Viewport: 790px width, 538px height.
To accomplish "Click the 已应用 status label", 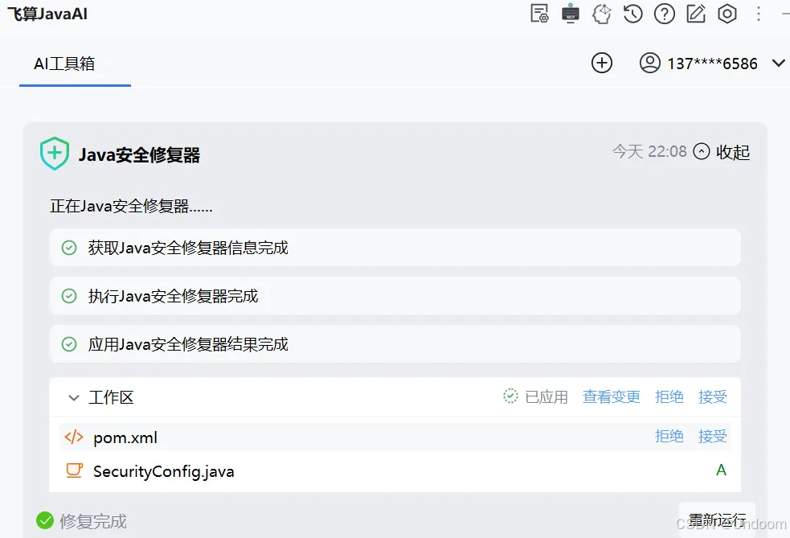I will click(x=546, y=396).
